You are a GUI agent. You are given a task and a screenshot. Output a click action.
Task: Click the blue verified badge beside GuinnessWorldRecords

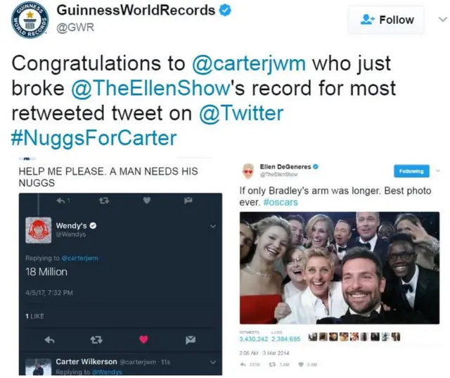pyautogui.click(x=225, y=11)
